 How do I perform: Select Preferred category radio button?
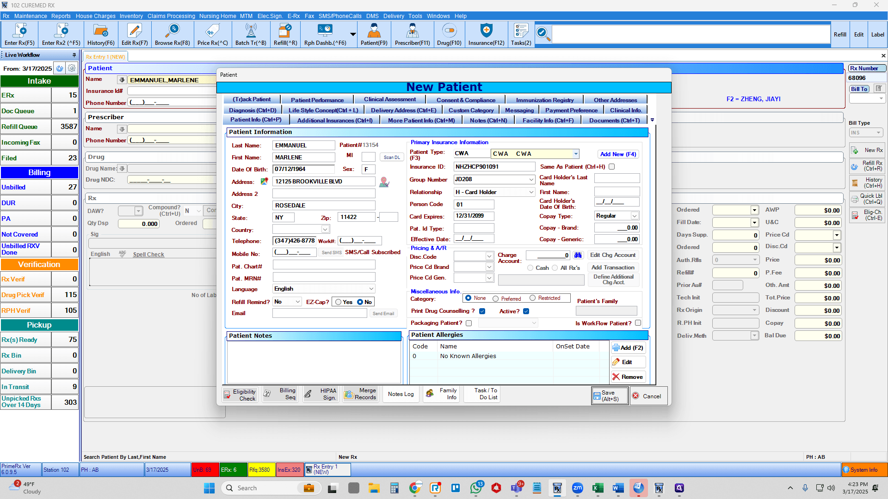pos(496,299)
